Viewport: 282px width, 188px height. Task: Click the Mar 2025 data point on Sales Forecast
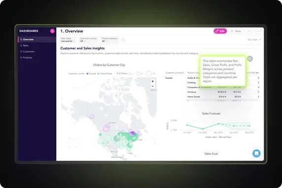pyautogui.click(x=218, y=124)
